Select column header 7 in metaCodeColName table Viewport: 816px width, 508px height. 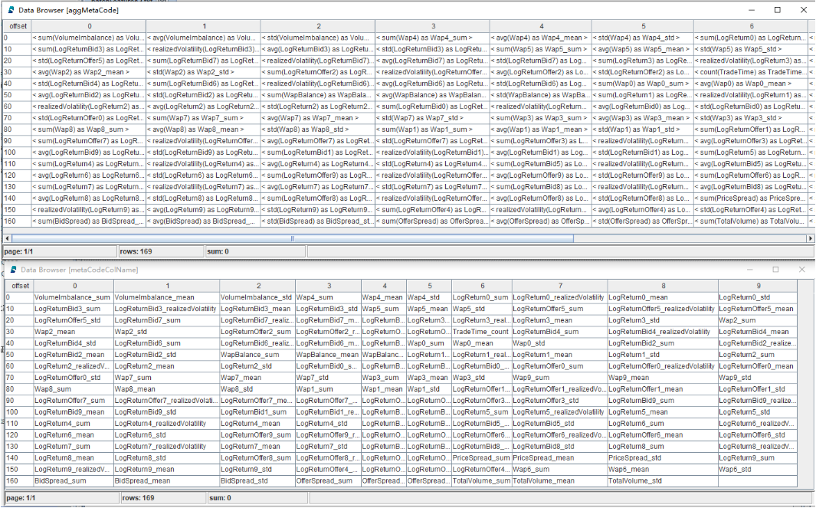(x=560, y=286)
